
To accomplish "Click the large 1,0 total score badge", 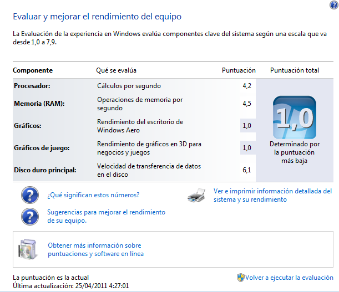I will pos(294,117).
